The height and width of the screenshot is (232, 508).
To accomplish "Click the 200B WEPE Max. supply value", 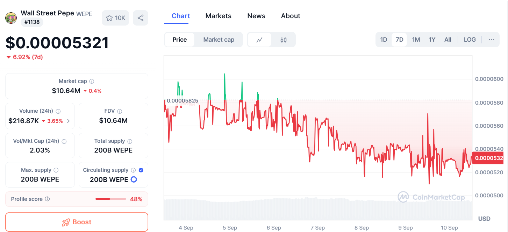I will click(40, 180).
